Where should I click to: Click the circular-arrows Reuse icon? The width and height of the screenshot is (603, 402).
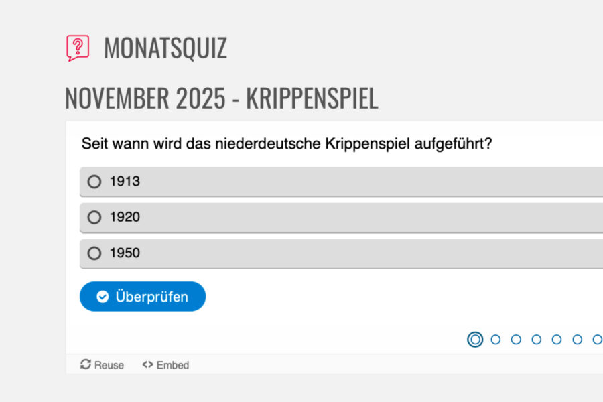pyautogui.click(x=86, y=365)
